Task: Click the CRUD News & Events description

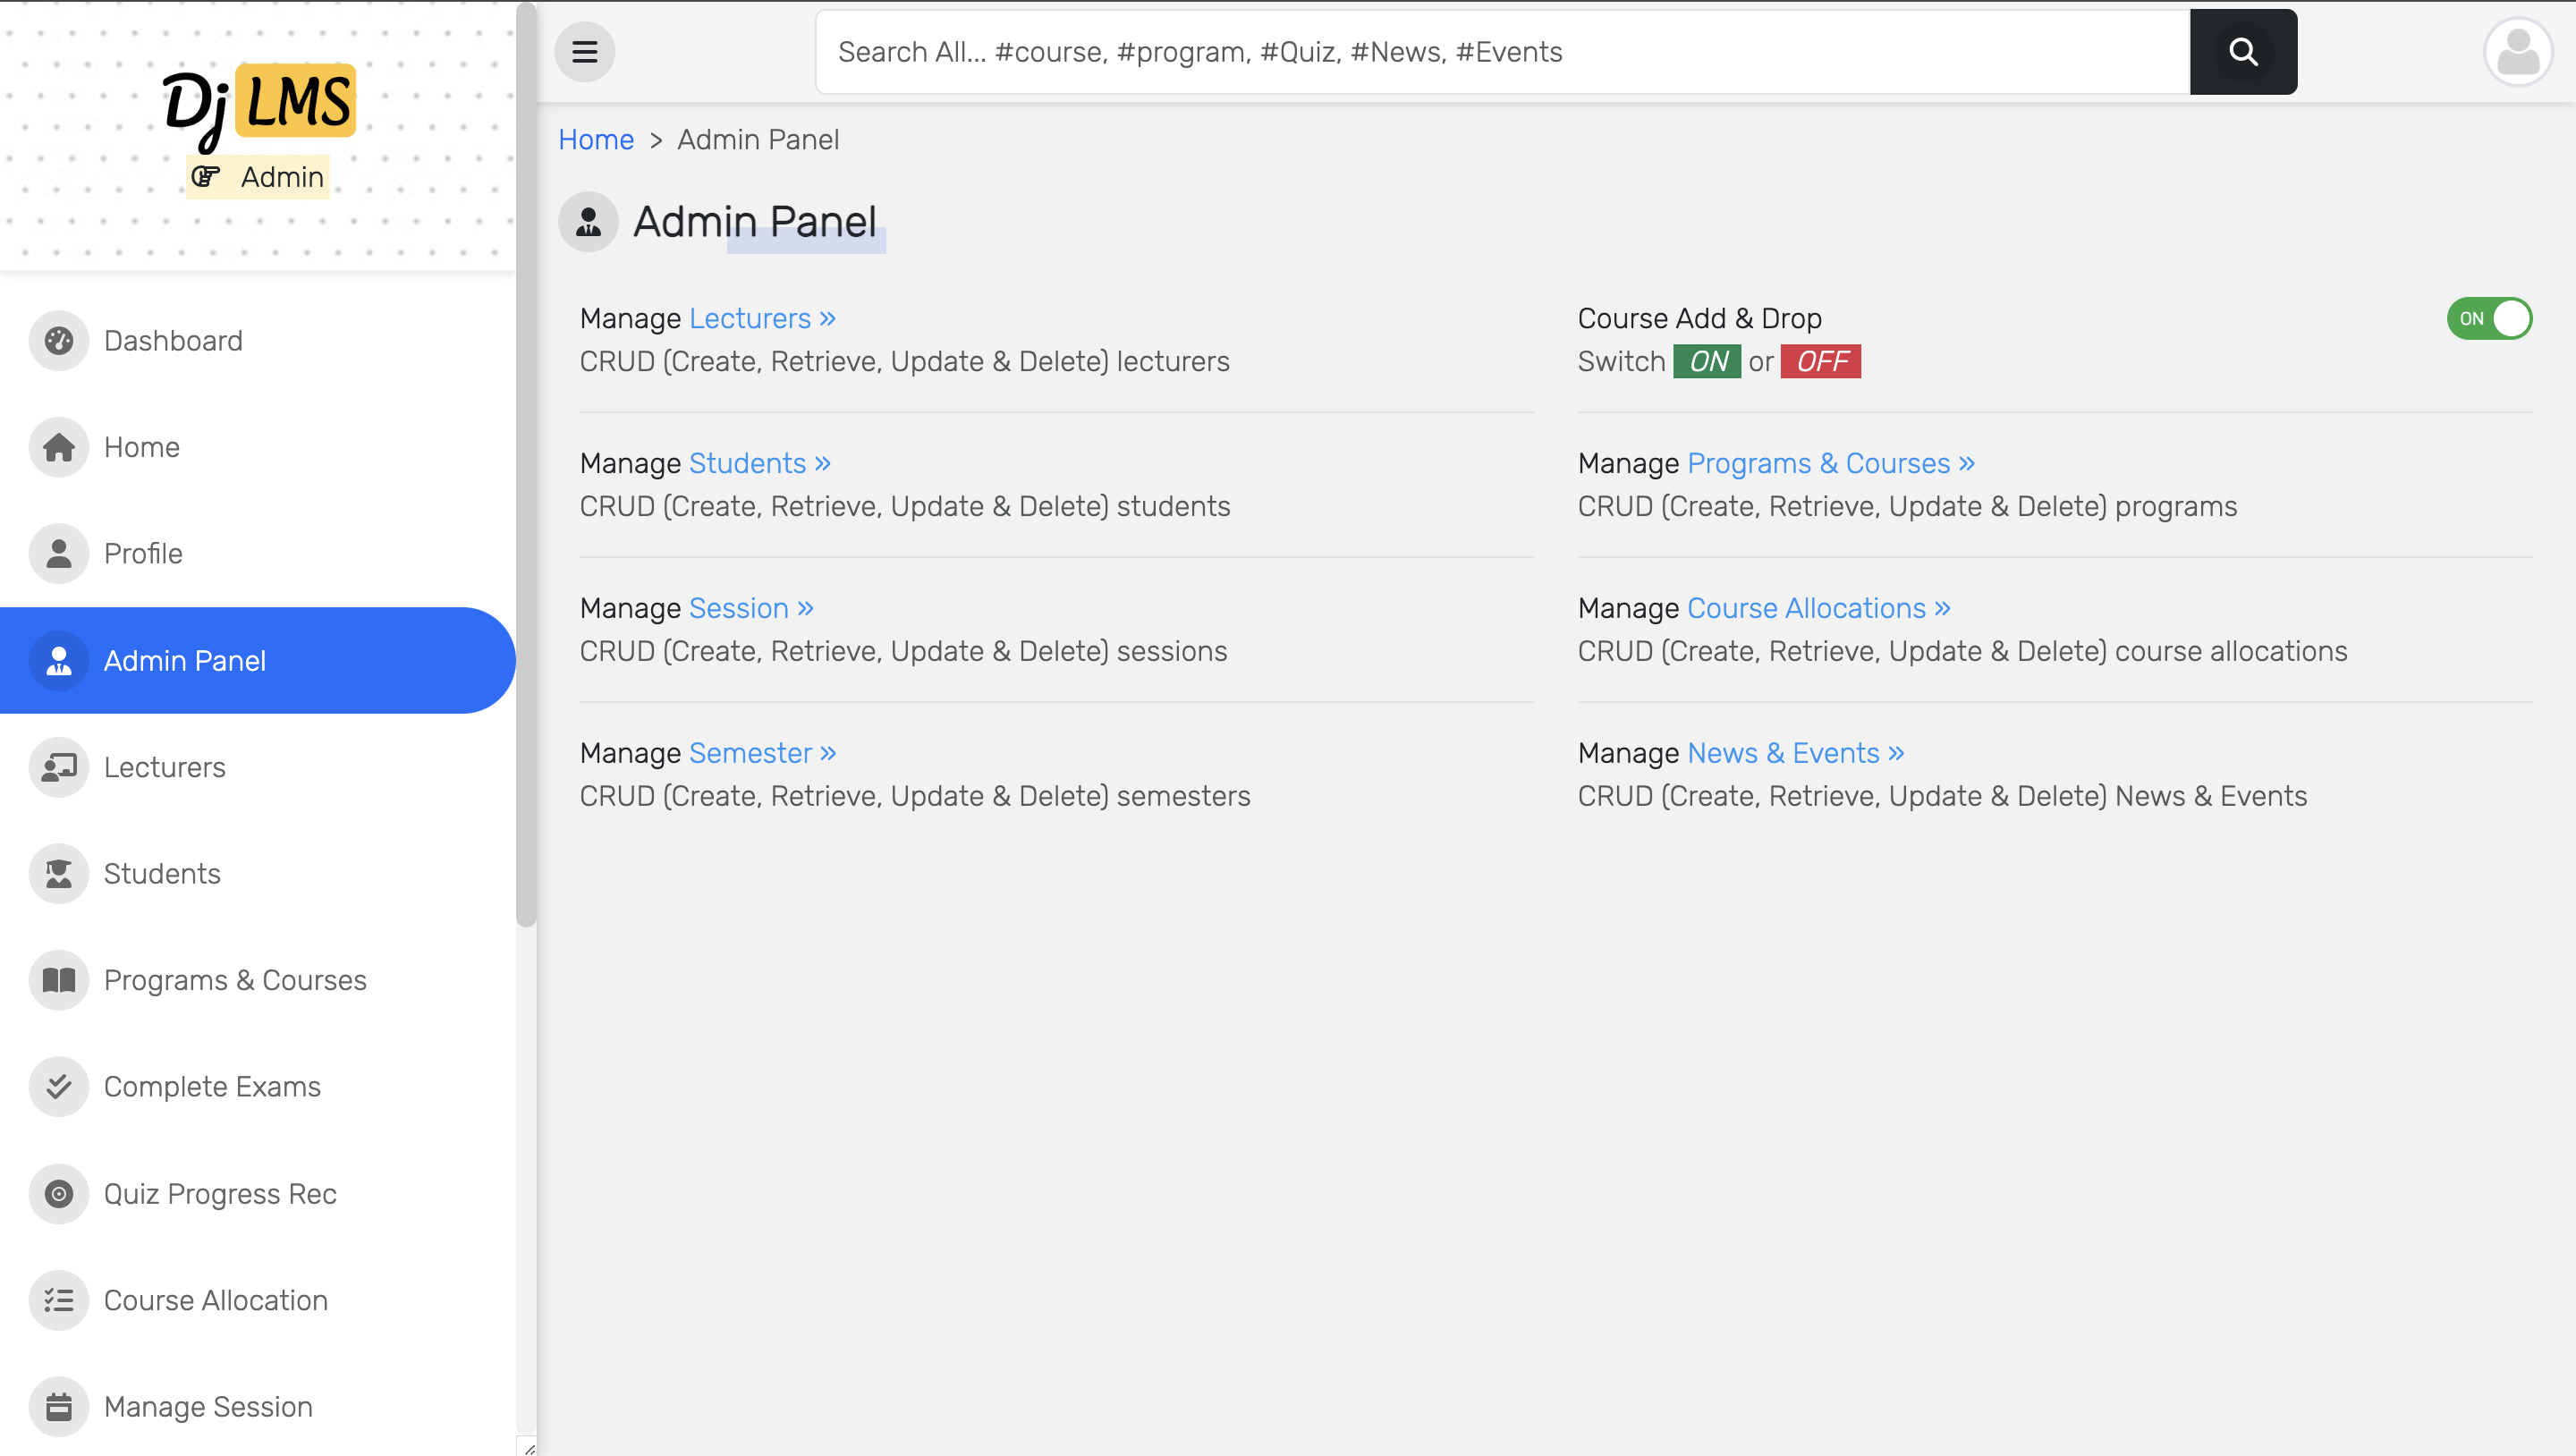Action: [x=1942, y=796]
